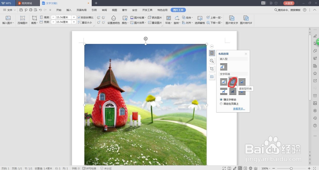Open the 颜色 color dropdown
Screen dimensions: 319x170
[125, 23]
